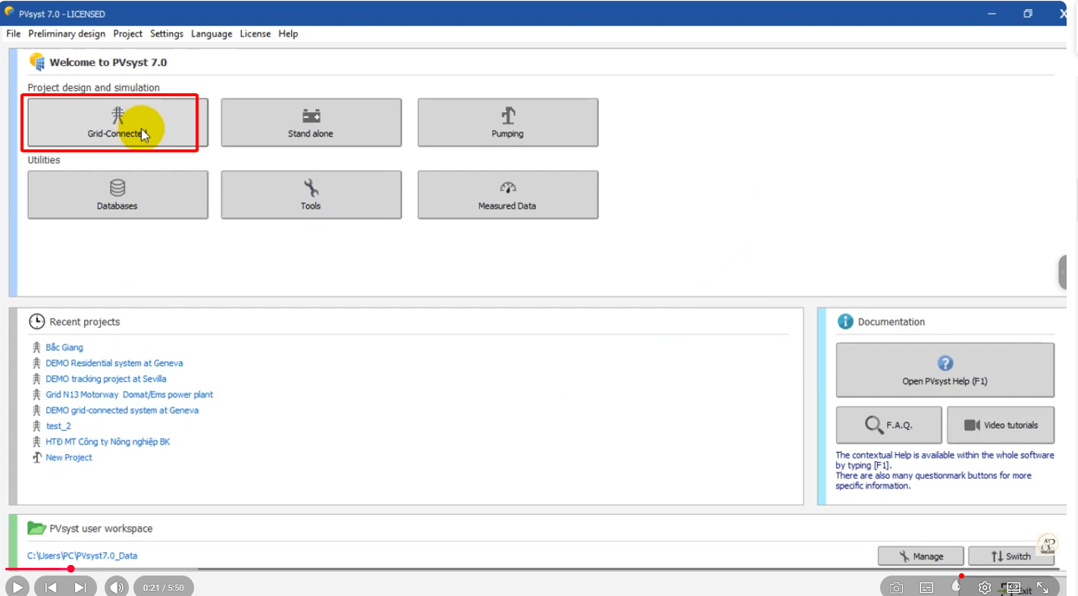Open the Settings menu
Image resolution: width=1078 pixels, height=596 pixels.
[x=167, y=33]
